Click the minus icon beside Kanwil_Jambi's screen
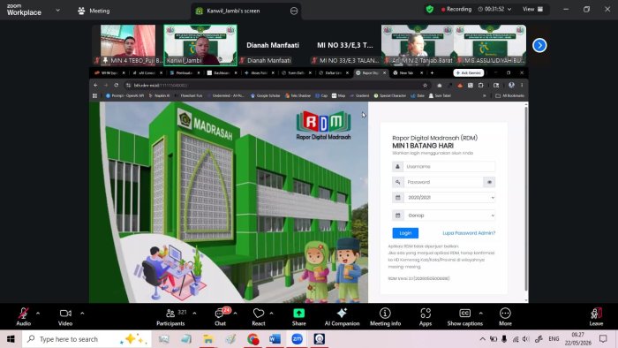This screenshot has height=348, width=618. point(294,11)
